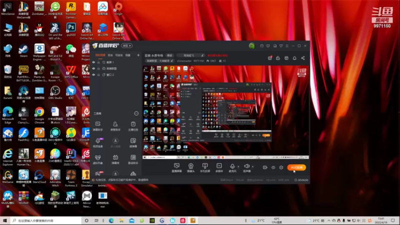Click the pencil to edit the stream title

(202, 55)
